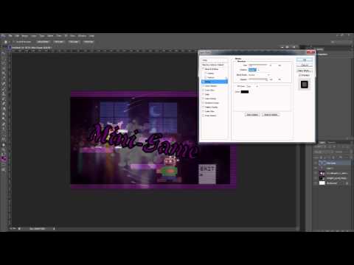Select the Lasso tool
Viewport: 354px width, 265px height.
click(4, 63)
